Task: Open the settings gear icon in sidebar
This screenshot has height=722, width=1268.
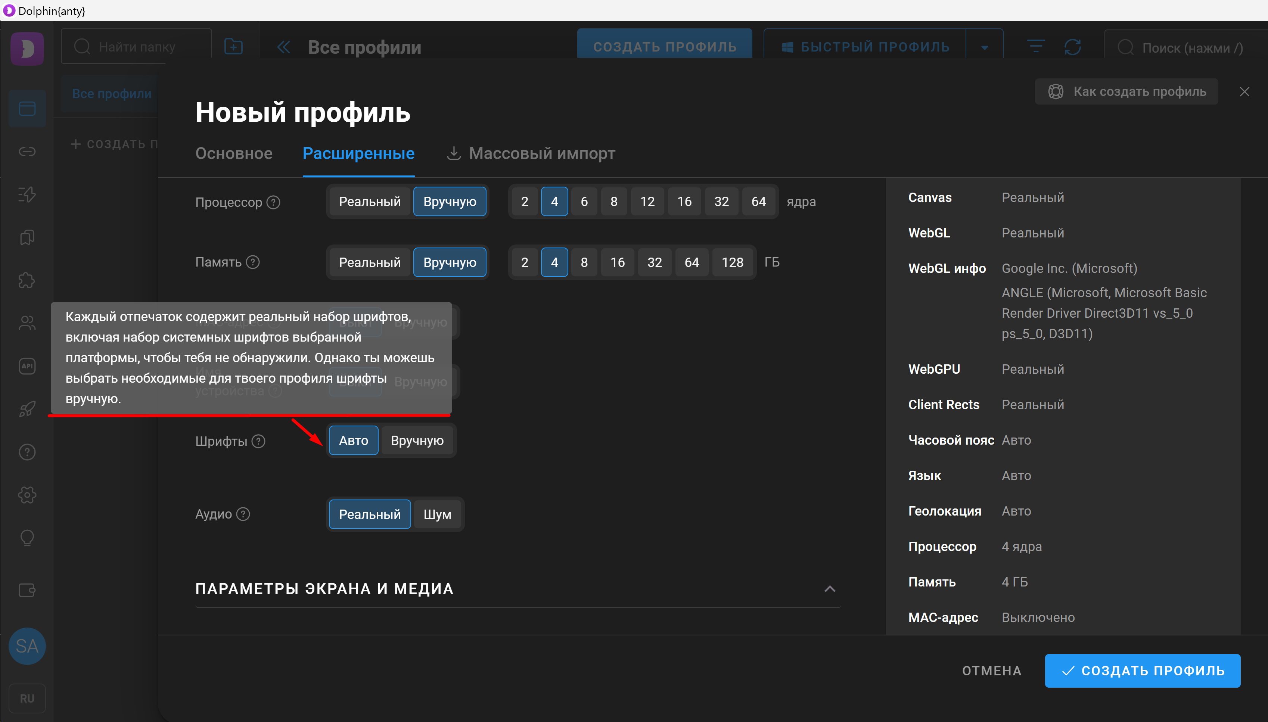Action: [27, 495]
